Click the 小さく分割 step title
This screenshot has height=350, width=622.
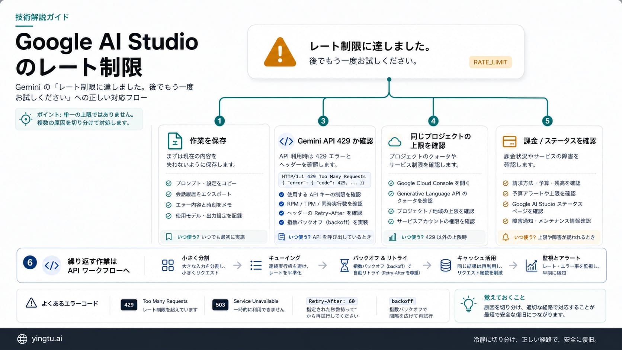tap(195, 258)
